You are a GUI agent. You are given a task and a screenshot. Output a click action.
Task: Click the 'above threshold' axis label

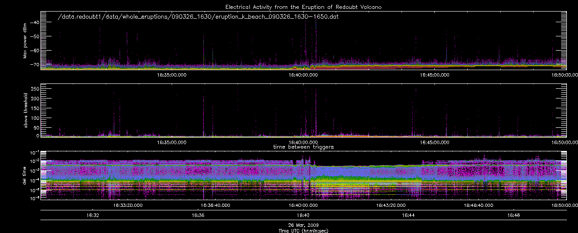pos(25,111)
